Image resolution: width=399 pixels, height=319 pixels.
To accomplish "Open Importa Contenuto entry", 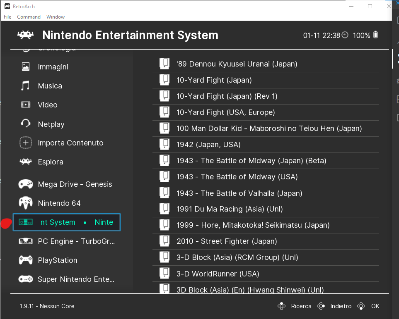I will tap(67, 143).
